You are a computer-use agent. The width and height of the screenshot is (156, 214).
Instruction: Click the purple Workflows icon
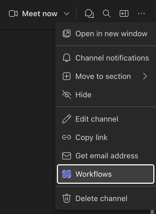pyautogui.click(x=67, y=174)
